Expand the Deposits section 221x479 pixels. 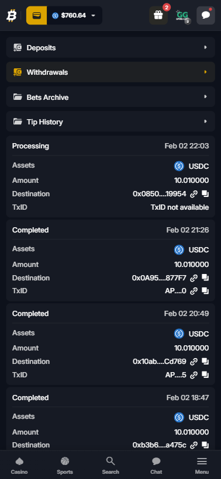click(110, 48)
